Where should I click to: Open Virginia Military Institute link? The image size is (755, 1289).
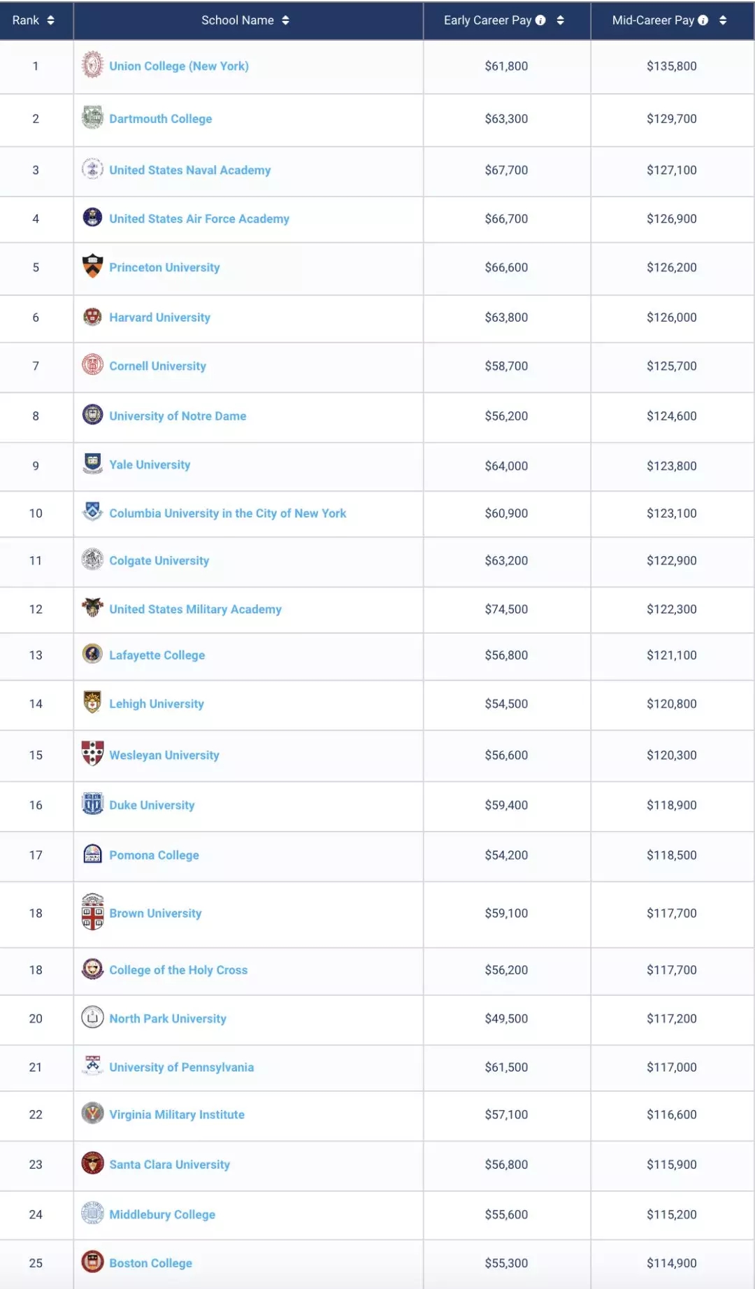tap(177, 1115)
